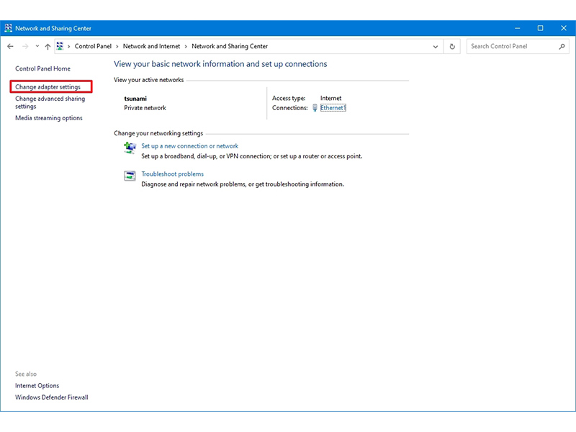Click the Diagnose and repair description text
Viewport: 576px width, 432px height.
point(243,184)
